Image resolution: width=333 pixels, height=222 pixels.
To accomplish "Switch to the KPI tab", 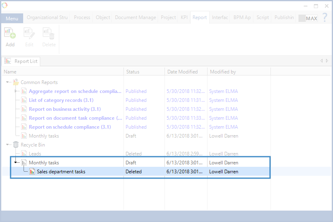I will (x=184, y=17).
